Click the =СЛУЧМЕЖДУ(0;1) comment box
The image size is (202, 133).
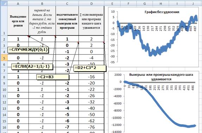coord(28,50)
